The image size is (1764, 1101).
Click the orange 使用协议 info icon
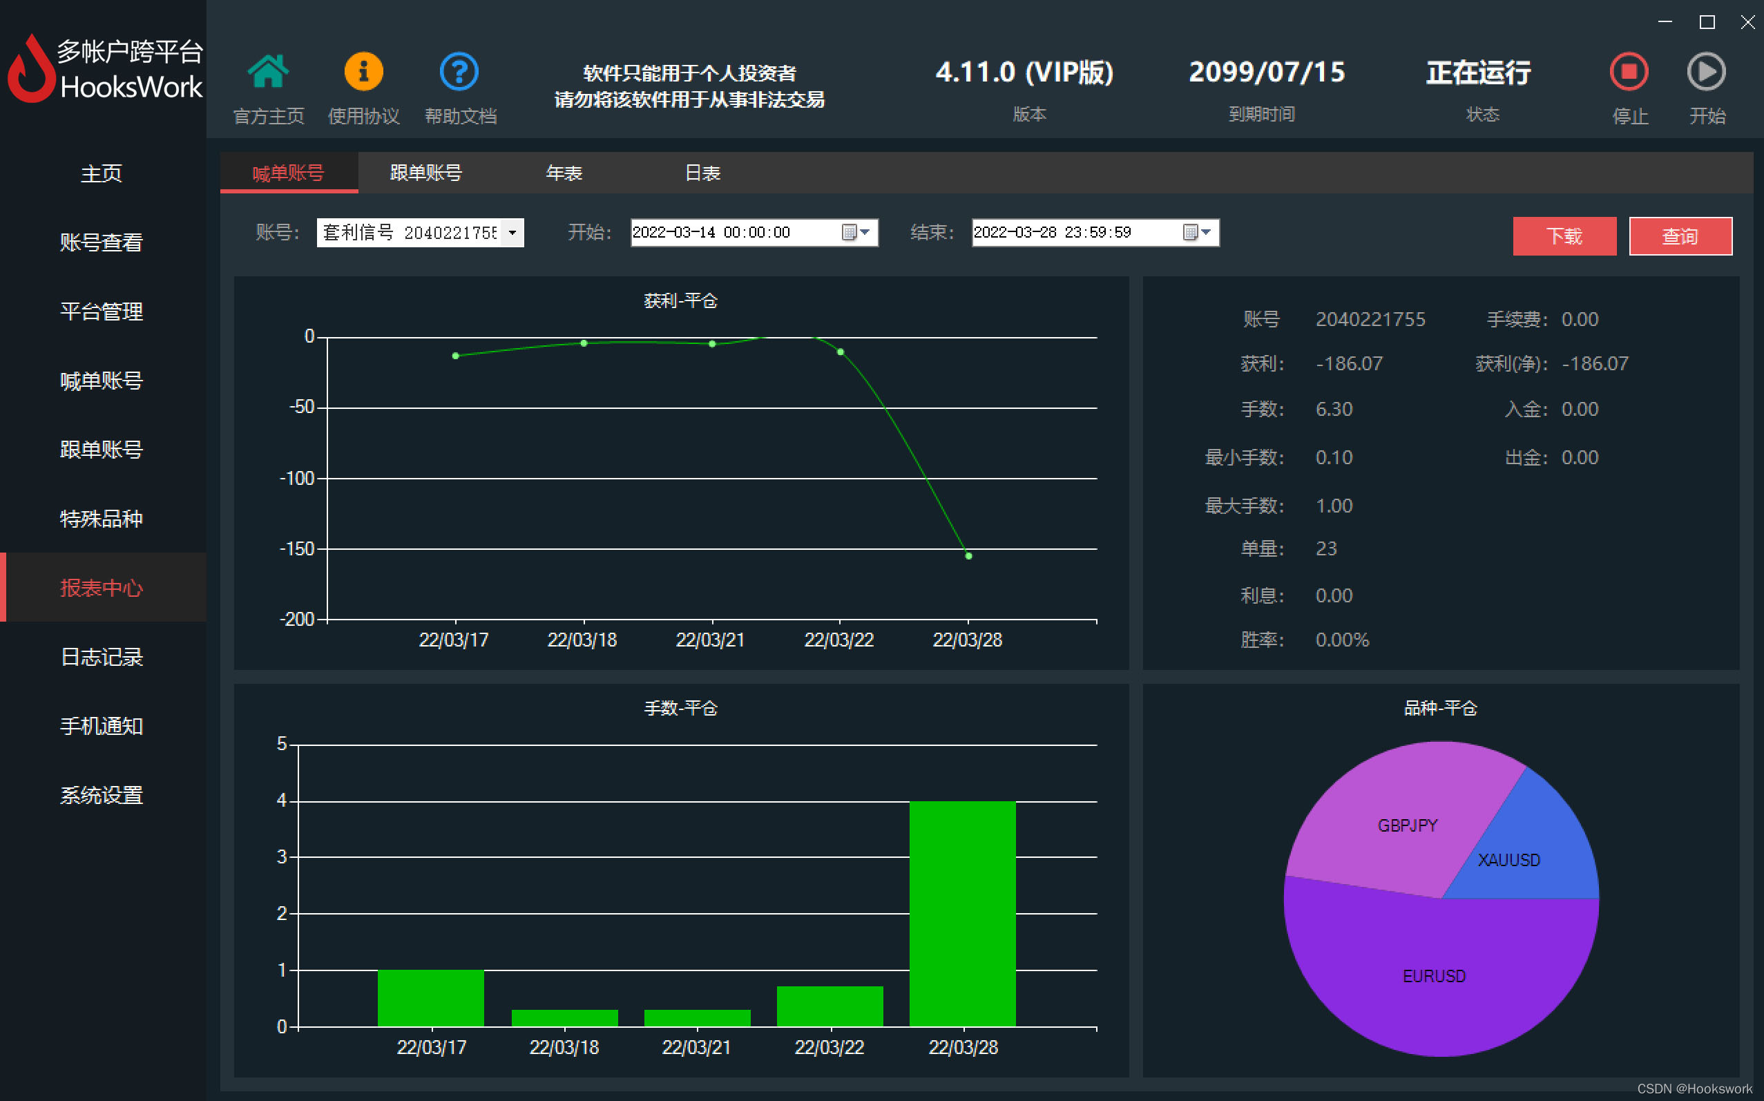tap(363, 72)
